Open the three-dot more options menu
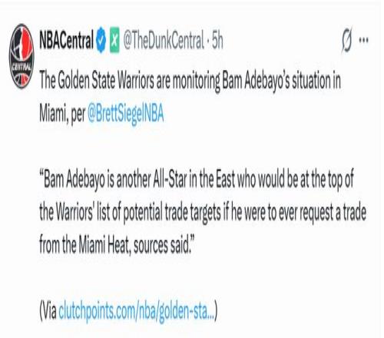The height and width of the screenshot is (338, 384). 363,40
